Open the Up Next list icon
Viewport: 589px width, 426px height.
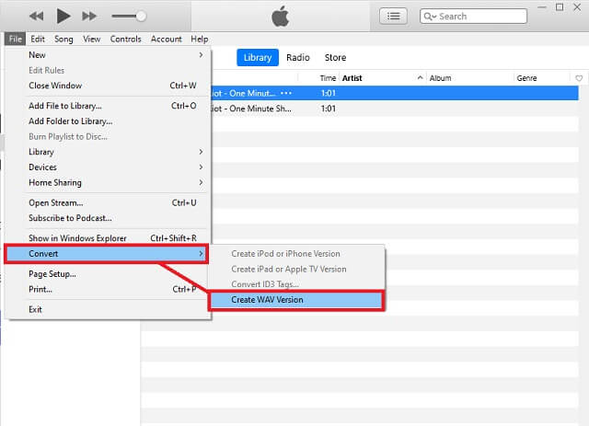tap(393, 17)
